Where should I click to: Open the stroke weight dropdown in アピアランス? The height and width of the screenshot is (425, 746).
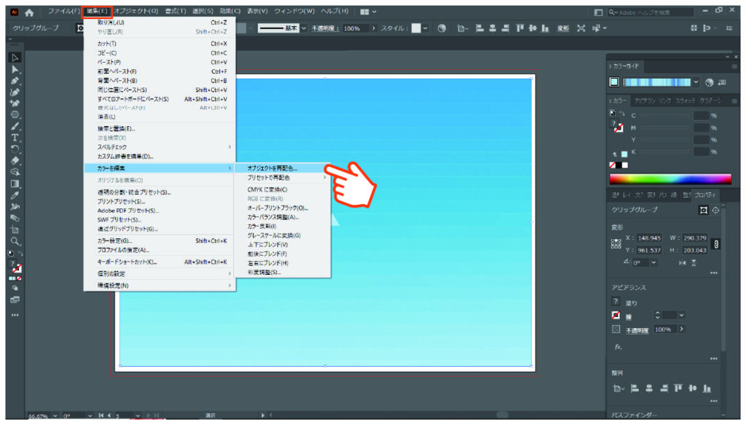point(682,315)
